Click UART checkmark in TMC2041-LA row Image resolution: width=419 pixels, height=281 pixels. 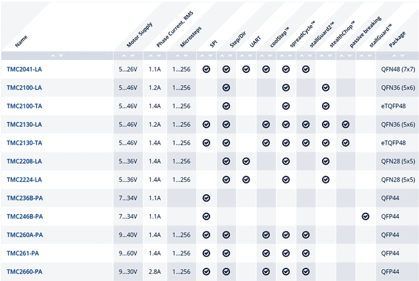[246, 69]
